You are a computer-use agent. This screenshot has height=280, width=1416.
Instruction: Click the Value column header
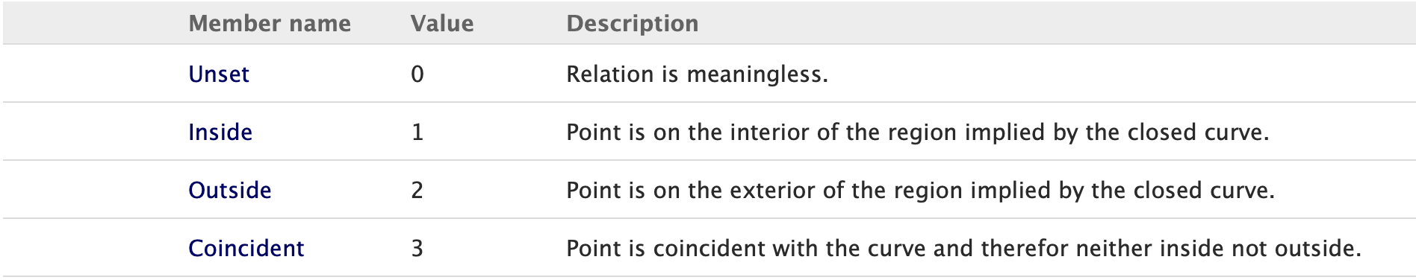tap(442, 23)
